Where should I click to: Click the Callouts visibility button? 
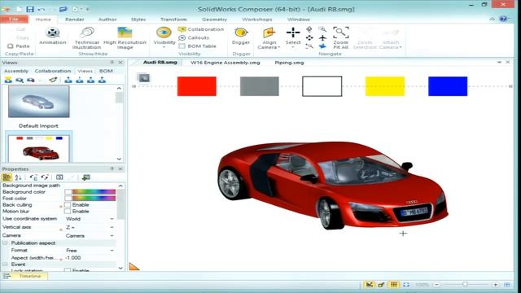pyautogui.click(x=194, y=38)
